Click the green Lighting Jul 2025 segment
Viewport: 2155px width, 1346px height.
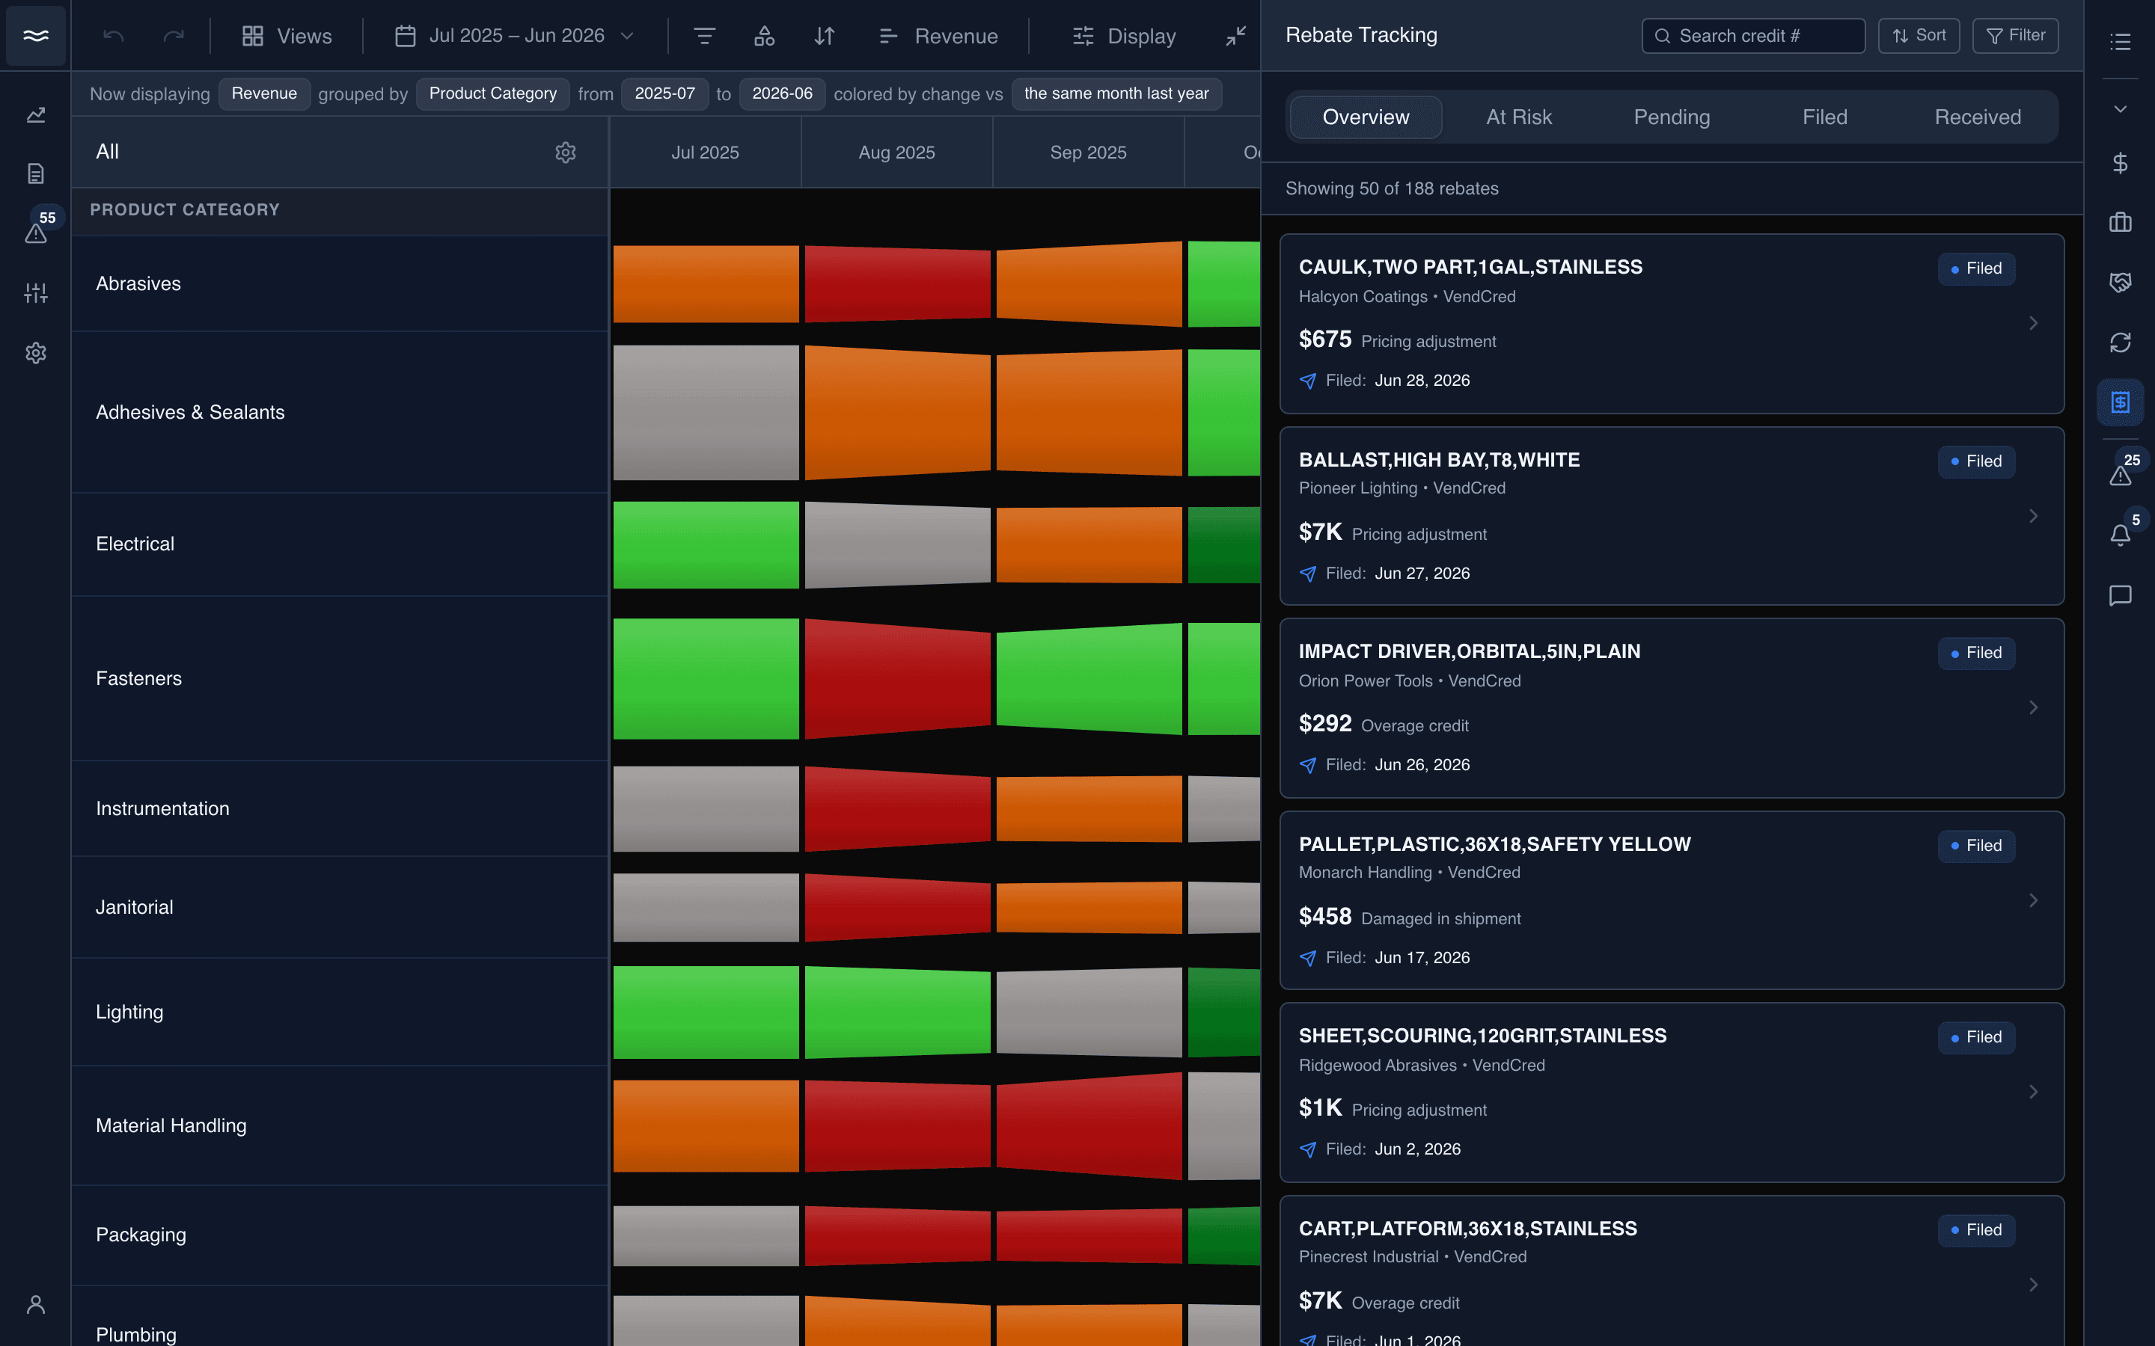pyautogui.click(x=706, y=1012)
